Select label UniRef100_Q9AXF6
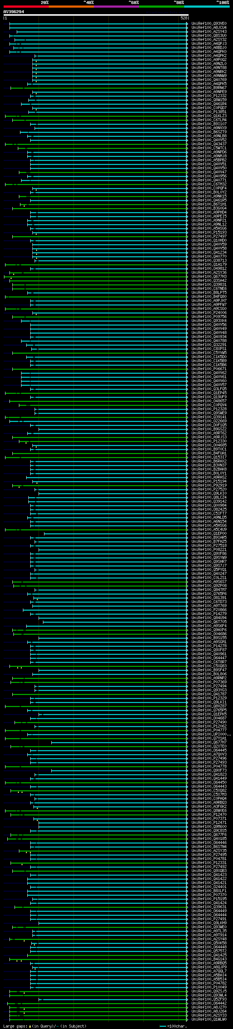 point(209,630)
